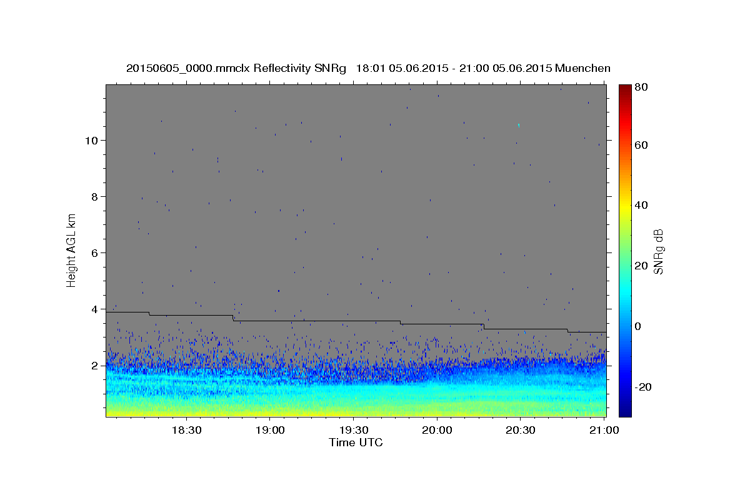This screenshot has width=750, height=500.
Task: Select the 20:00 time tick label
Action: pos(437,430)
